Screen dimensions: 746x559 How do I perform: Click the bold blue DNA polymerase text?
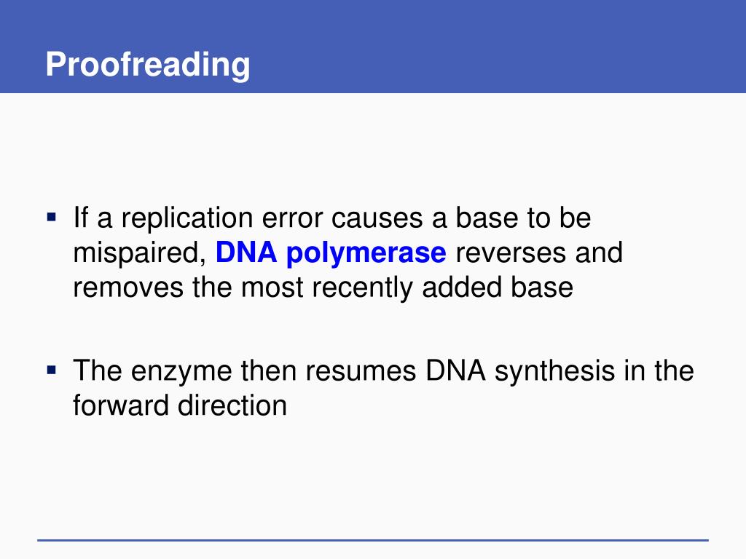click(331, 253)
